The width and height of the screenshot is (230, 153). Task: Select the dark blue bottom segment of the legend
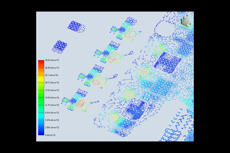41,131
